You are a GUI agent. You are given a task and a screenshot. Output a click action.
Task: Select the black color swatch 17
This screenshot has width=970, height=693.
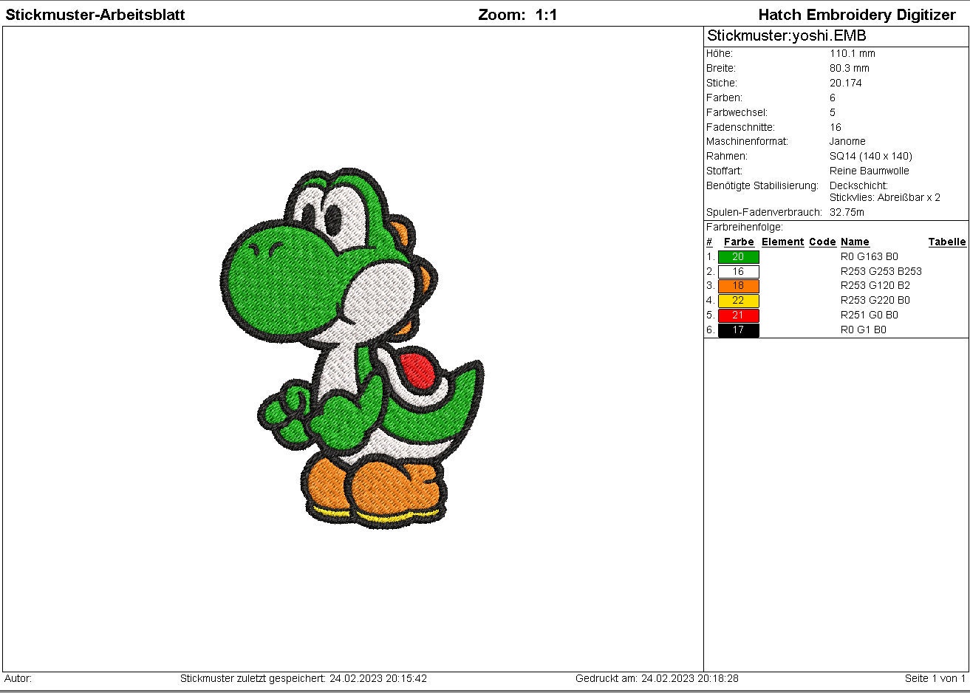(737, 330)
